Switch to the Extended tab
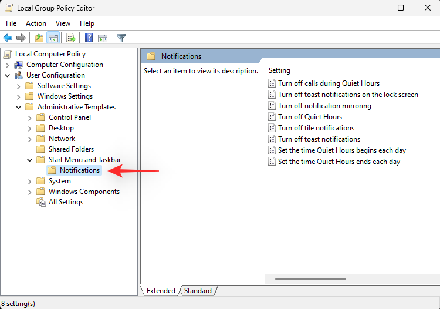Viewport: 440px width, 309px height. coord(161,290)
